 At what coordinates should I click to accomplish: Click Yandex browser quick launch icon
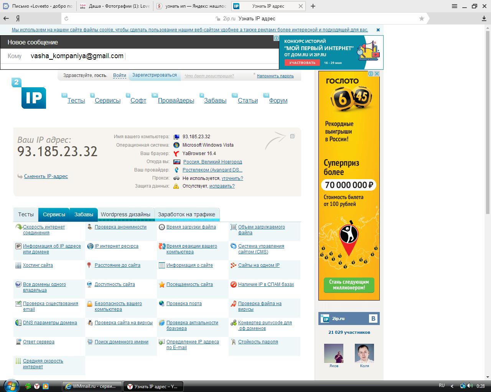tap(37, 386)
